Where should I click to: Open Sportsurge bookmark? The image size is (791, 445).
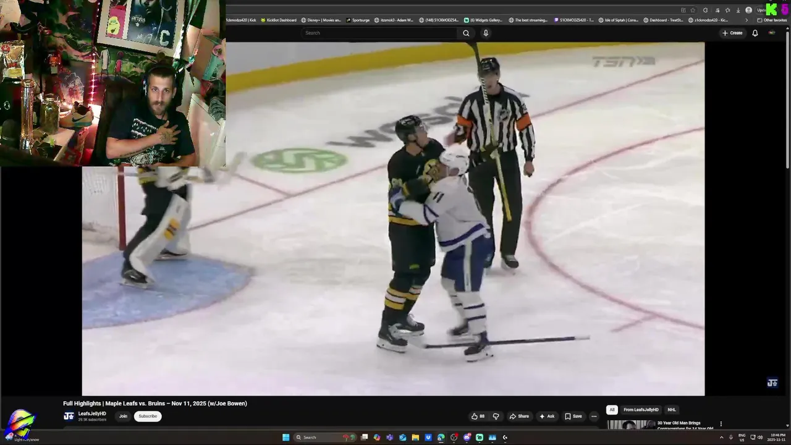click(x=358, y=20)
